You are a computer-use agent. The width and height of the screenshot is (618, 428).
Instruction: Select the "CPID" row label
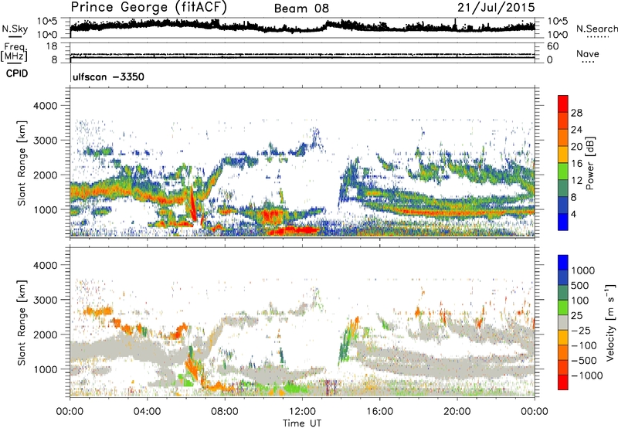(x=17, y=73)
